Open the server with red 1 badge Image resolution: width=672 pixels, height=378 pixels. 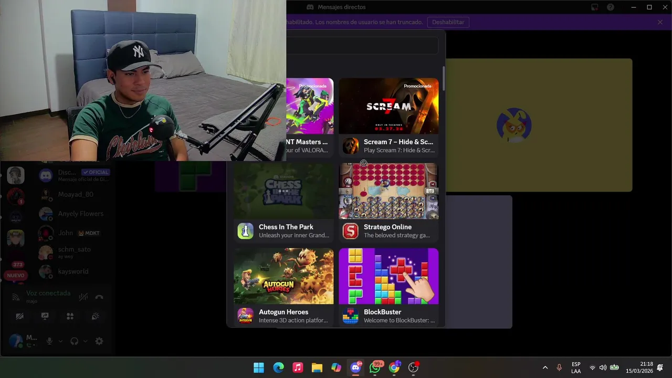pyautogui.click(x=16, y=196)
